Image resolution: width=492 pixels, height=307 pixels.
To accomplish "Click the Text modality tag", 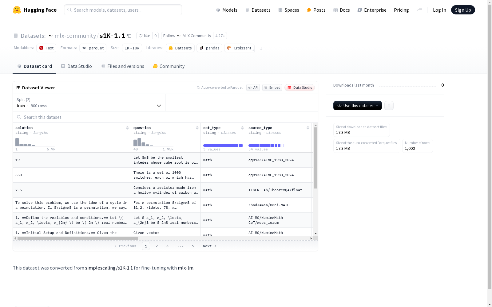I will 46,48.
